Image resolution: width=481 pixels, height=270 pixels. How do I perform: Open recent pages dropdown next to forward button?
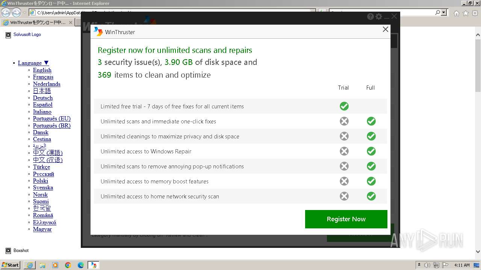point(24,13)
